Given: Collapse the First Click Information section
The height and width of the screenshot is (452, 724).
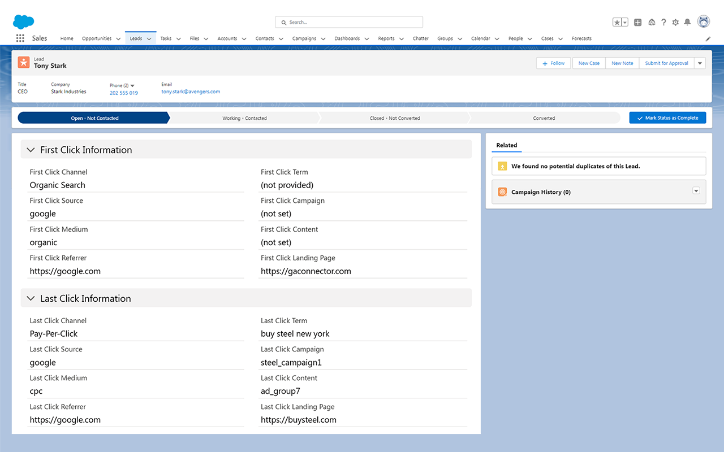Looking at the screenshot, I should 31,150.
